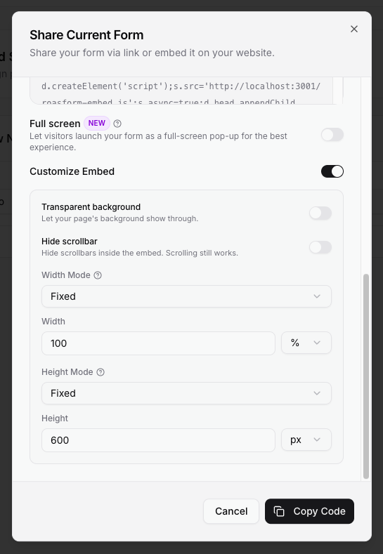Click the NEW badge beside Full screen
This screenshot has height=554, width=383.
[96, 124]
